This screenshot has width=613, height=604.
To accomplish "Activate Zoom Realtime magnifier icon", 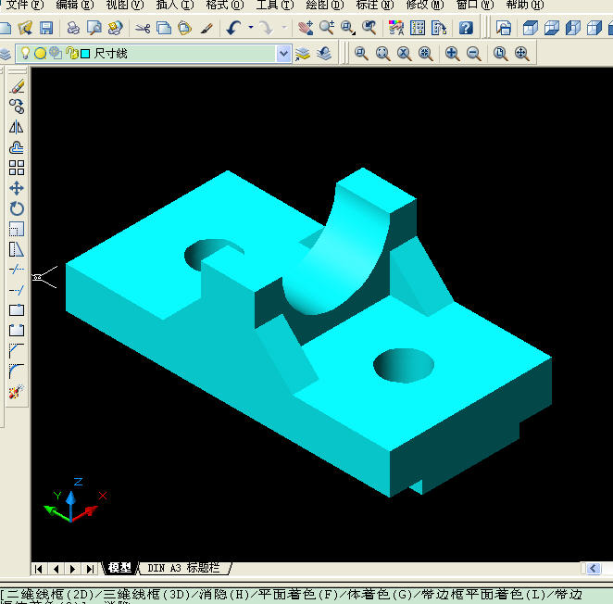I will (x=327, y=28).
